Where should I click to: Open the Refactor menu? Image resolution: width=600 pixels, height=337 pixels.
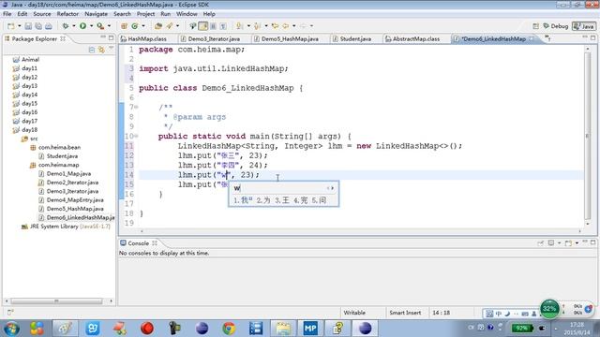[67, 14]
